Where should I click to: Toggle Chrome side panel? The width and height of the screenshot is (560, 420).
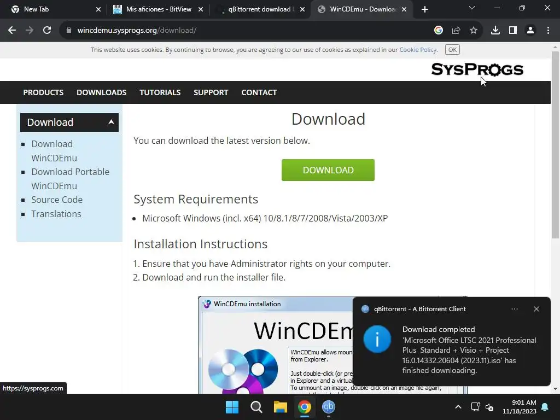pos(512,31)
